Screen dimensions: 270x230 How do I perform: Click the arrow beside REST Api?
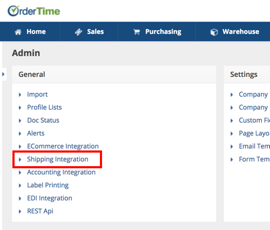20,212
